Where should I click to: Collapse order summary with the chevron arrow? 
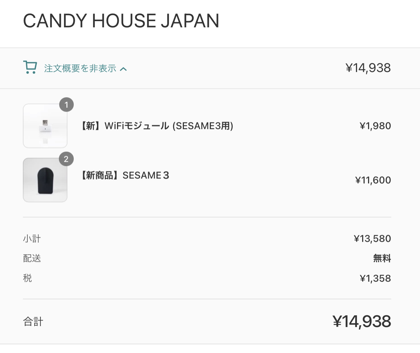pyautogui.click(x=123, y=69)
